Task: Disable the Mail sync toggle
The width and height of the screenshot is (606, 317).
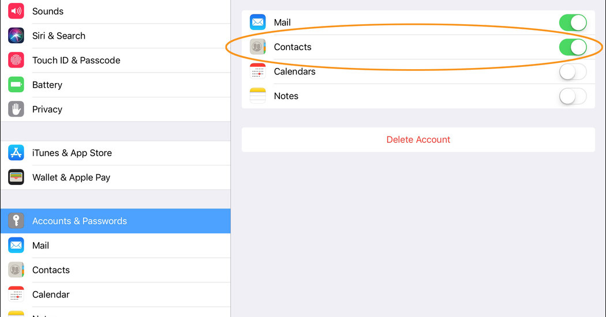Action: (x=573, y=22)
